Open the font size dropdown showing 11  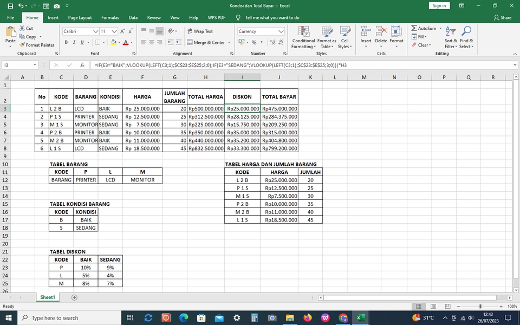(114, 31)
